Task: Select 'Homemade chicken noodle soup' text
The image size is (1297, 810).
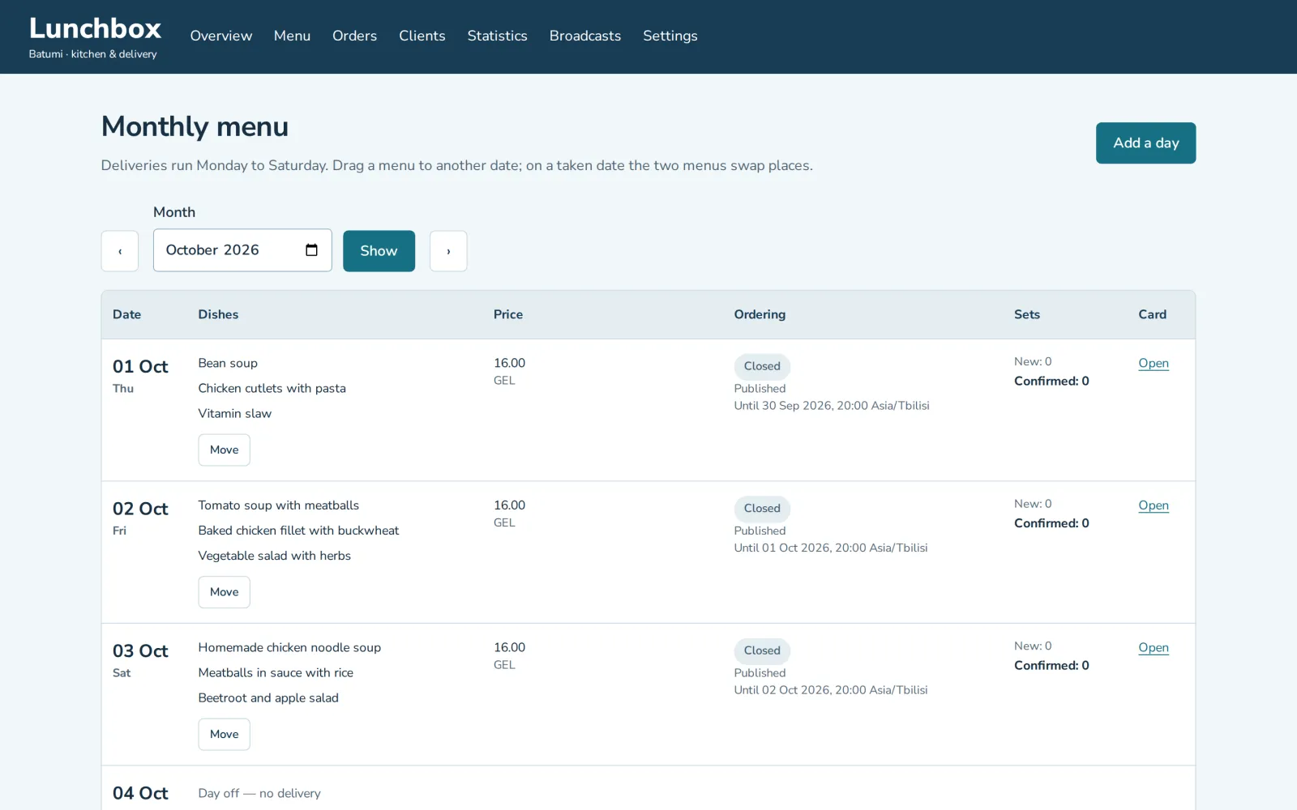Action: (289, 647)
